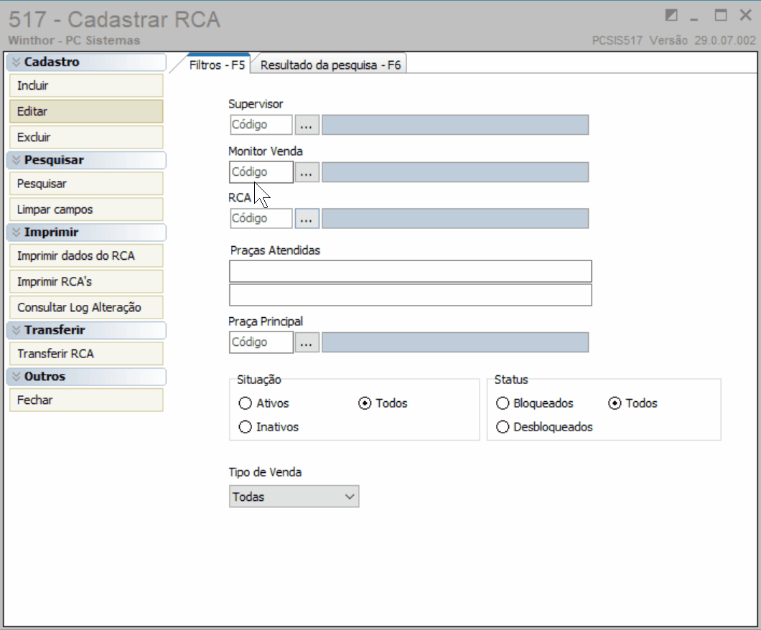Viewport: 761px width, 630px height.
Task: Click the Incluir button
Action: (86, 86)
